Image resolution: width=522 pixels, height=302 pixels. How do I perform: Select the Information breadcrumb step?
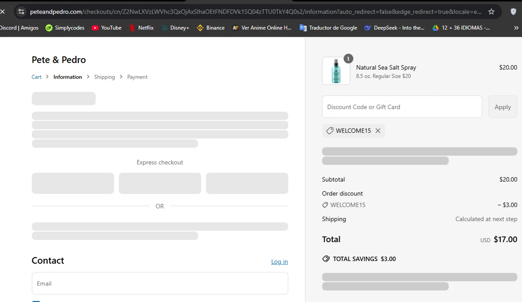click(x=68, y=77)
